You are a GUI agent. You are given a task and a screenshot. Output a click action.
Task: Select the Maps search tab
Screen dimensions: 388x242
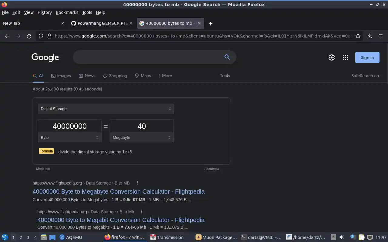click(143, 76)
